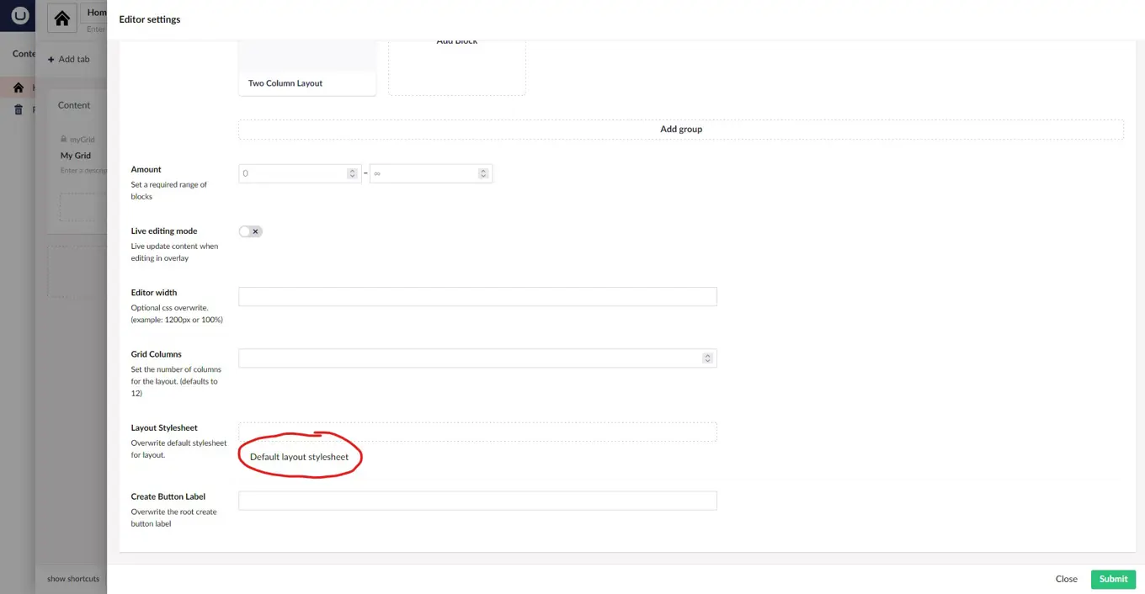Click the Amount maximum value stepper arrows
The width and height of the screenshot is (1145, 594).
pyautogui.click(x=483, y=173)
